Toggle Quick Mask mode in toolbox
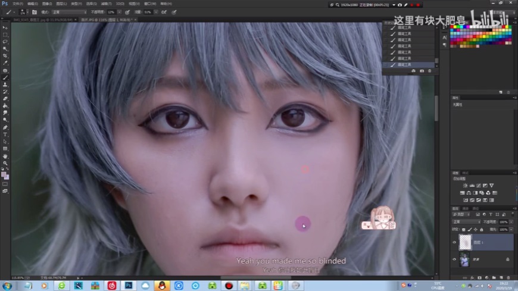 click(x=5, y=184)
